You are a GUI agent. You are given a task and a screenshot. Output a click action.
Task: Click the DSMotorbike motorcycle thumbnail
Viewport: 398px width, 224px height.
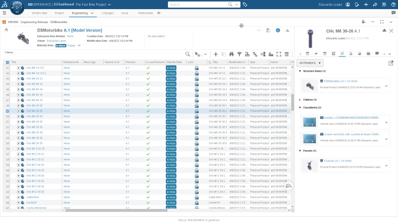(23, 38)
